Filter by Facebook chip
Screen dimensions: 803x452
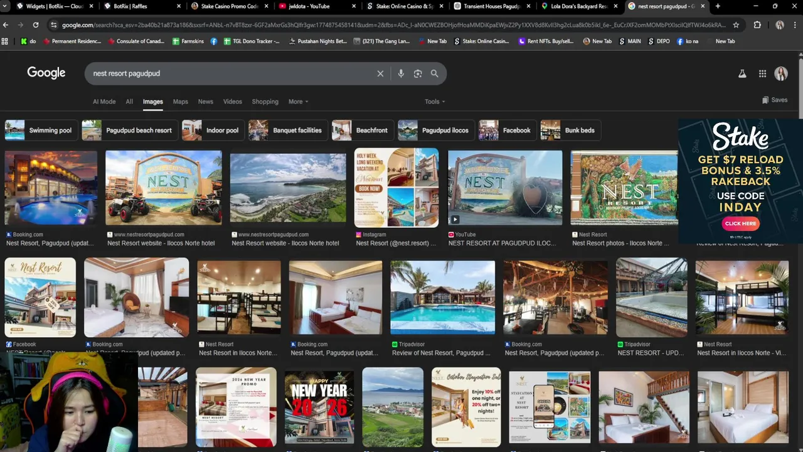508,131
